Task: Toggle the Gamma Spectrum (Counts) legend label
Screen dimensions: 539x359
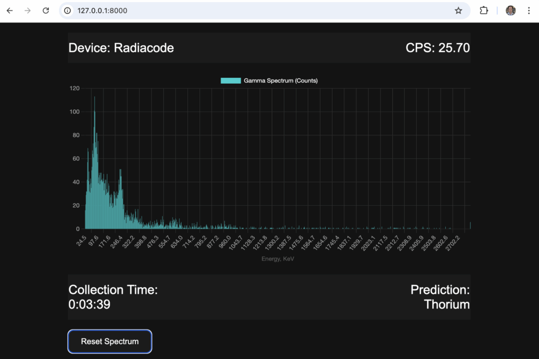Action: coord(281,81)
